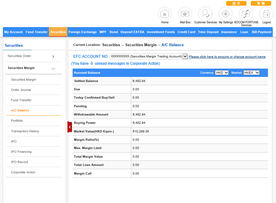Collapse sidebar with red arrow handle
276x203 pixels.
coord(70,127)
